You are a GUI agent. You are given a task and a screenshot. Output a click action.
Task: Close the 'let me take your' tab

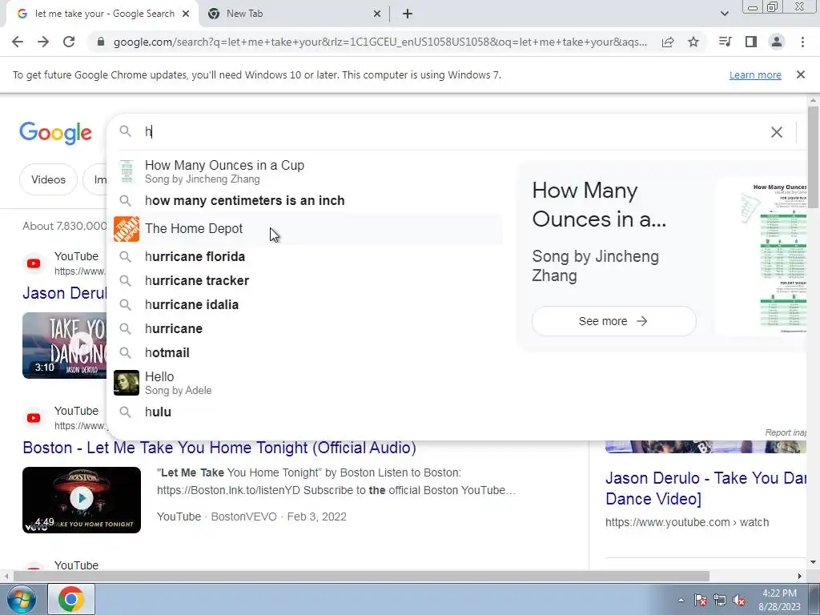[x=186, y=14]
